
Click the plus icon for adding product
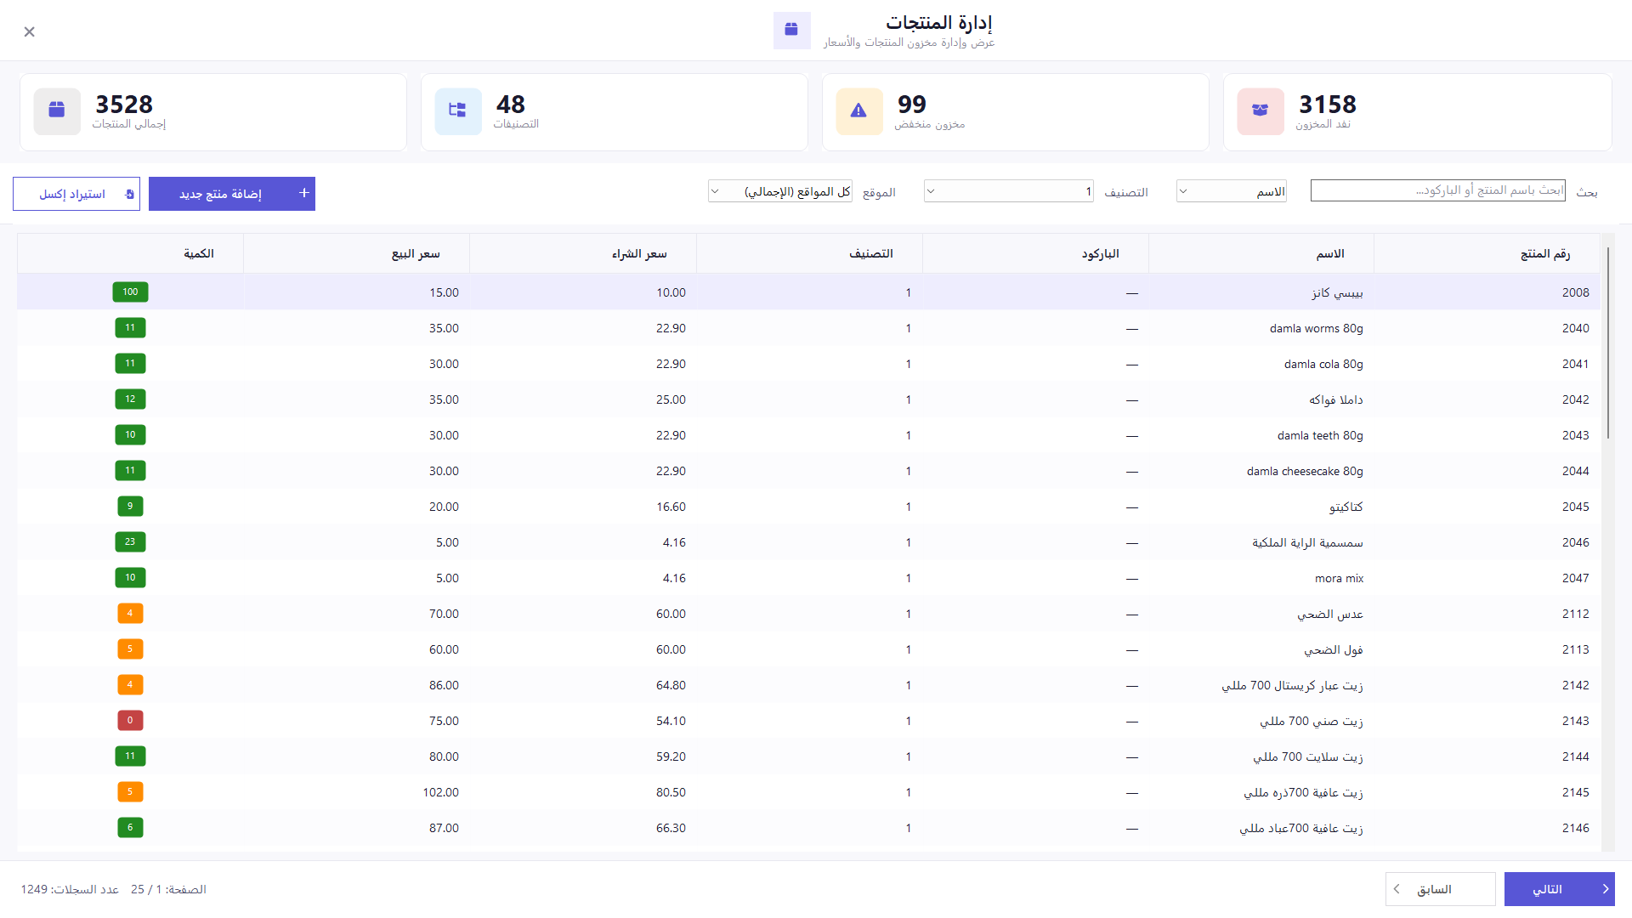pyautogui.click(x=303, y=193)
